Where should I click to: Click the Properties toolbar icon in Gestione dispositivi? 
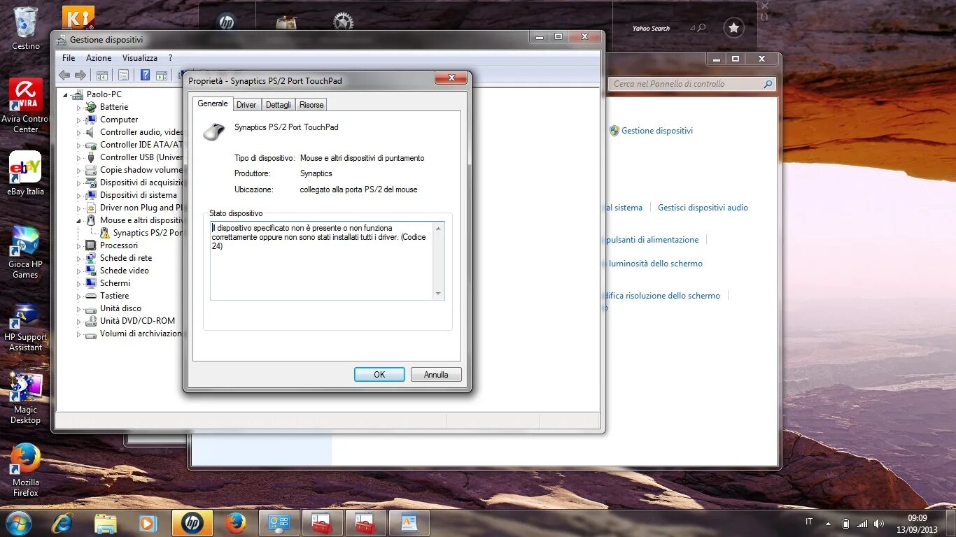[123, 75]
